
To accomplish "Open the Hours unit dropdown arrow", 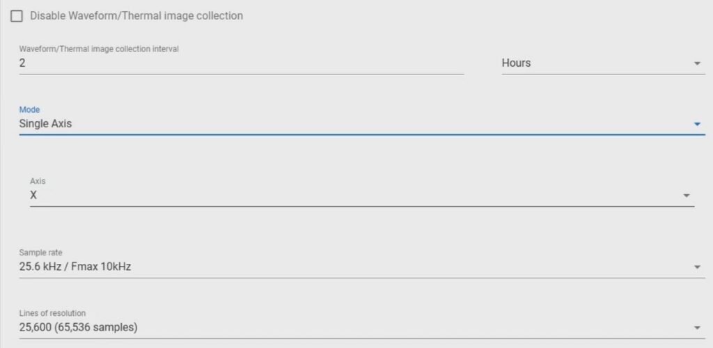I will point(697,63).
